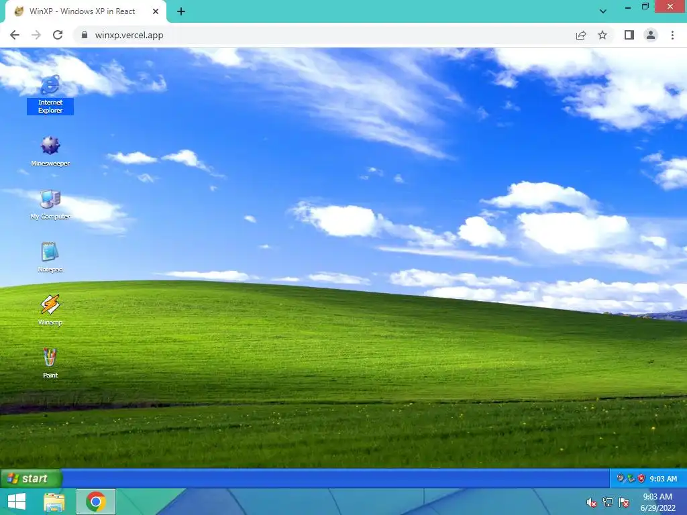Click the host clock showing 6/29/2022
This screenshot has height=515, width=687.
(x=657, y=502)
